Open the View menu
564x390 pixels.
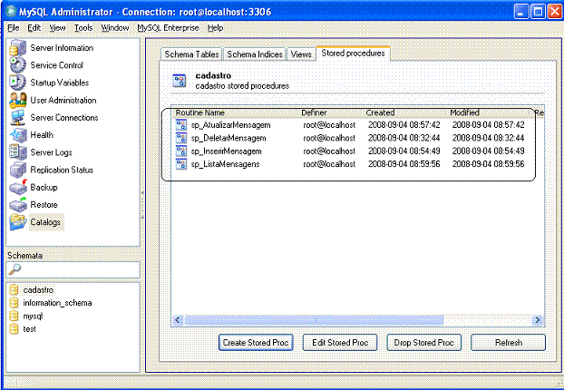(57, 28)
